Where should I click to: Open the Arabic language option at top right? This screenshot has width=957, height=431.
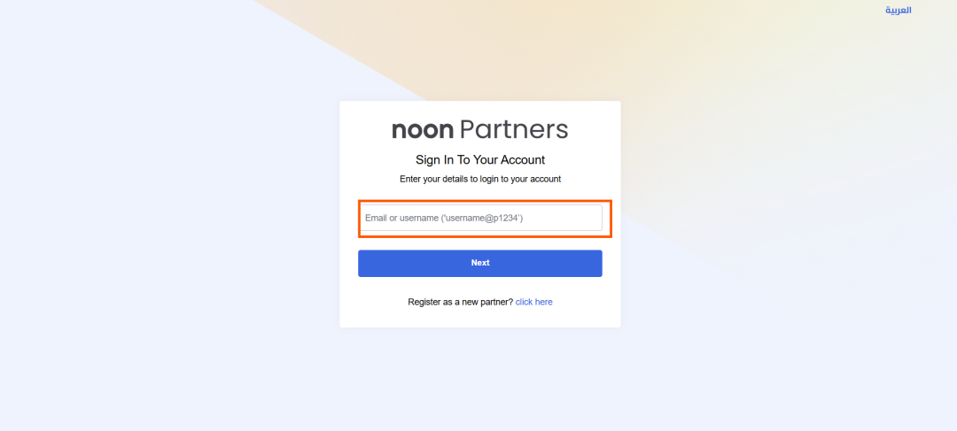click(899, 11)
